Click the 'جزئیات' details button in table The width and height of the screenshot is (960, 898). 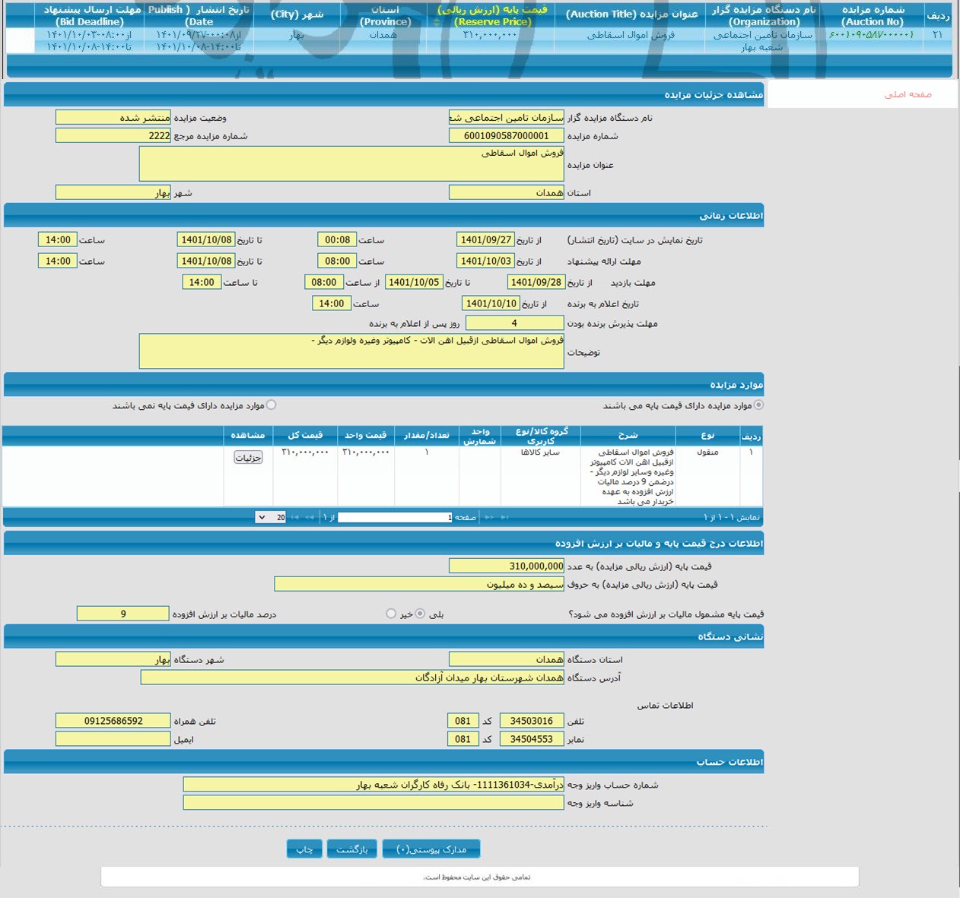tap(248, 457)
